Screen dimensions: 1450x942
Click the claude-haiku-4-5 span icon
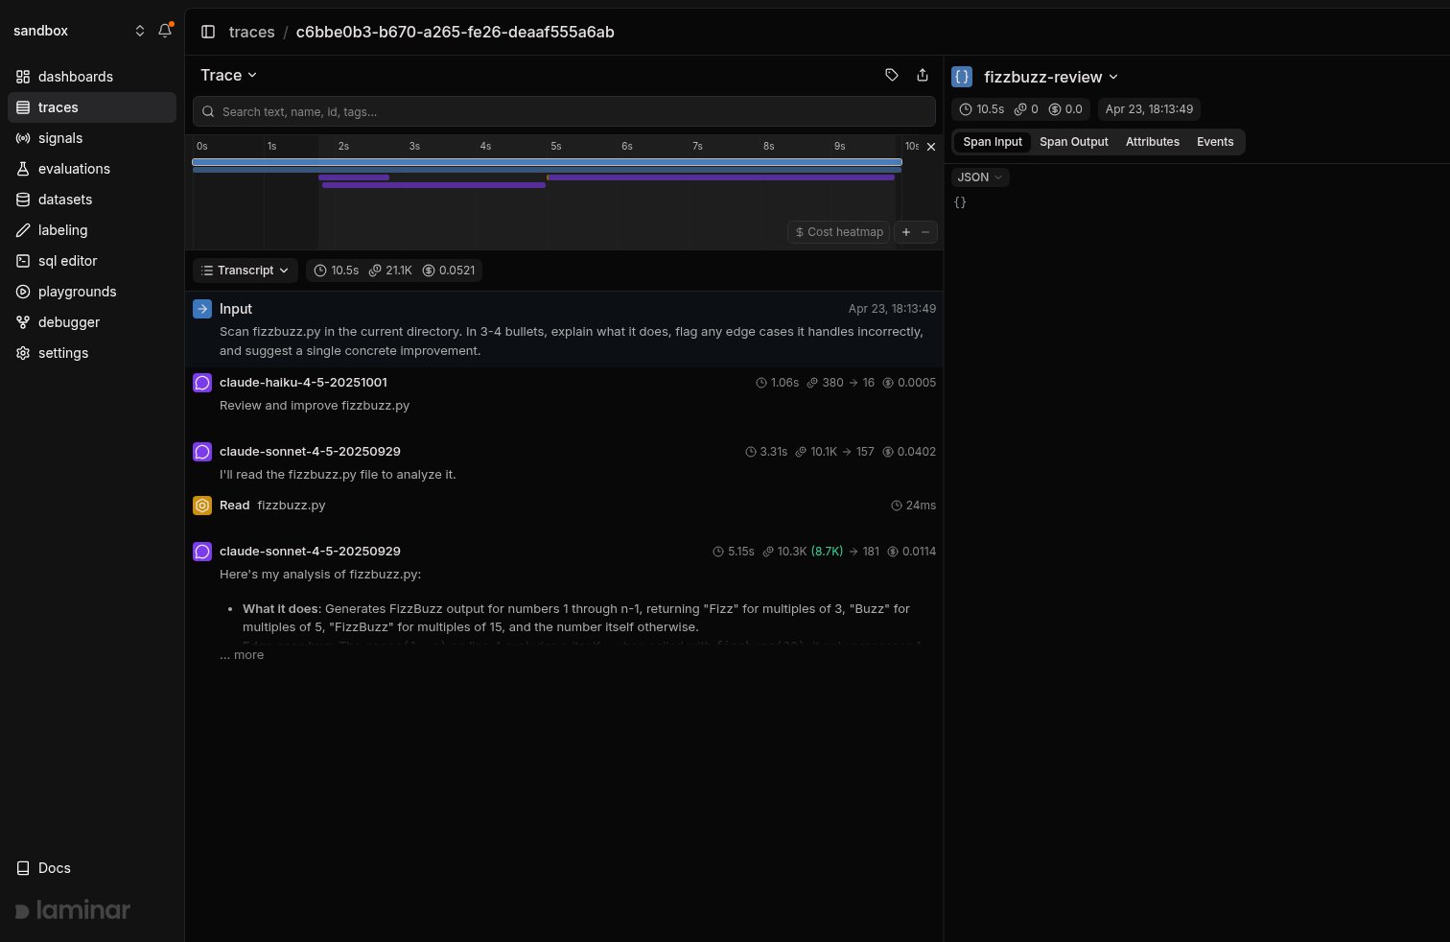202,383
